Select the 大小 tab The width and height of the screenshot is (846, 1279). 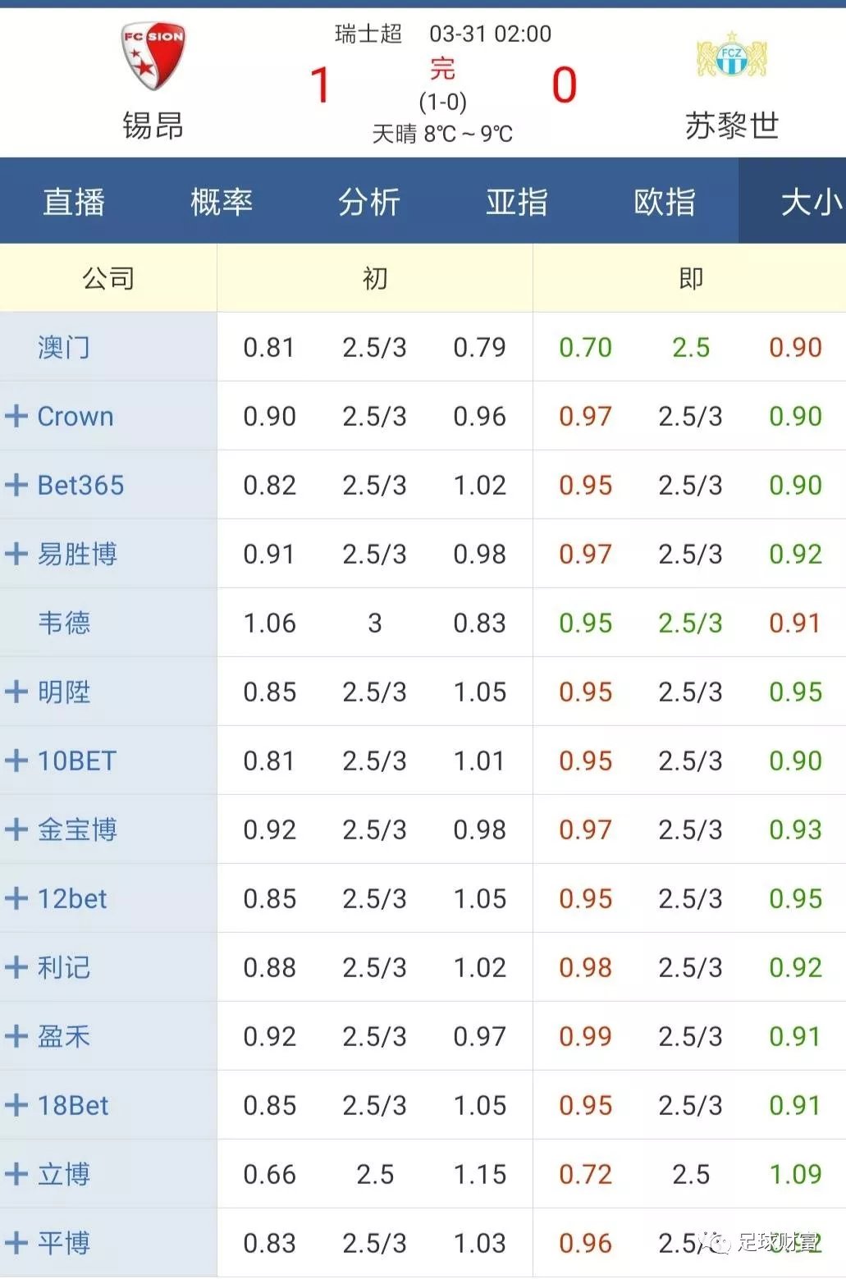[808, 202]
